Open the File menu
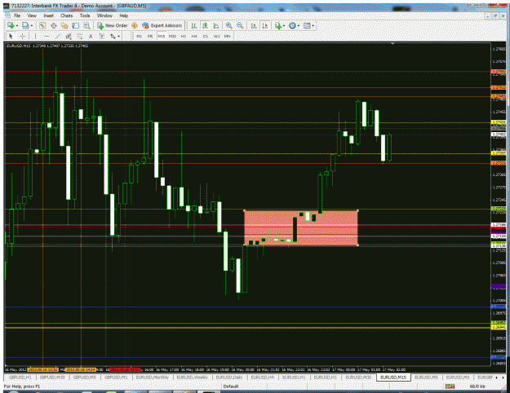Screen dimensions: 510x393 [17, 15]
